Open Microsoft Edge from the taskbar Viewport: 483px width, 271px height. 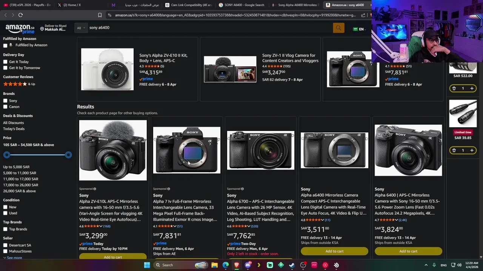[x=226, y=265]
